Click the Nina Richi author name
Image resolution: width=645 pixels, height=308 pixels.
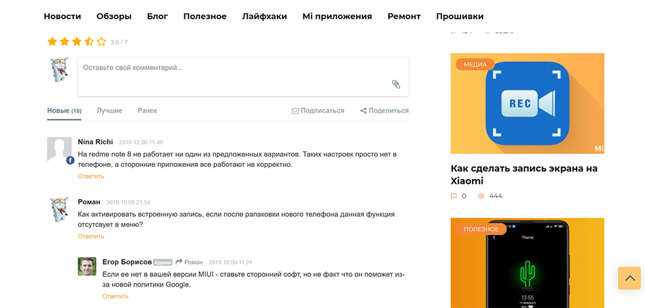click(x=95, y=142)
